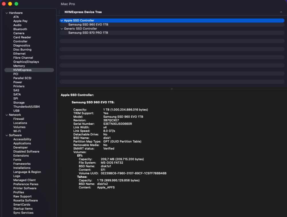Image resolution: width=287 pixels, height=217 pixels.
Task: Open Volumes under Network
Action: [20, 127]
